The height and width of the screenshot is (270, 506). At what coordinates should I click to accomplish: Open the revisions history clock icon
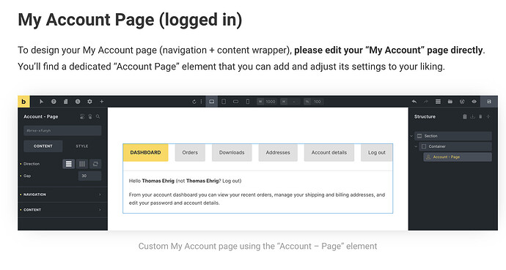point(78,102)
